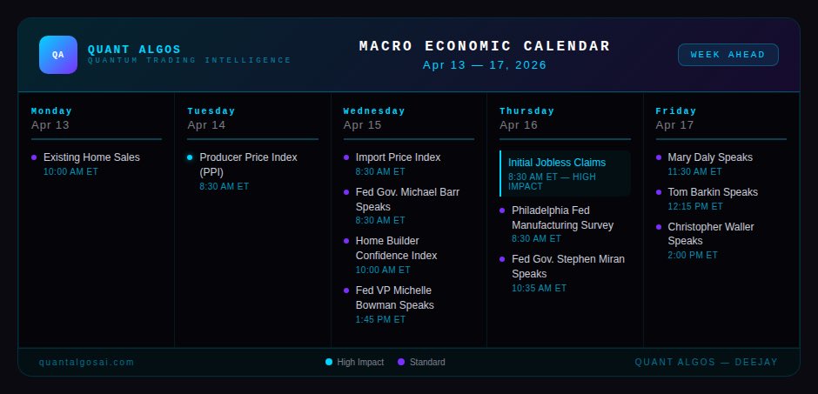Screen dimensions: 818x394
Task: Click the cyan dot beside Producer Price Index
Action: [x=190, y=157]
